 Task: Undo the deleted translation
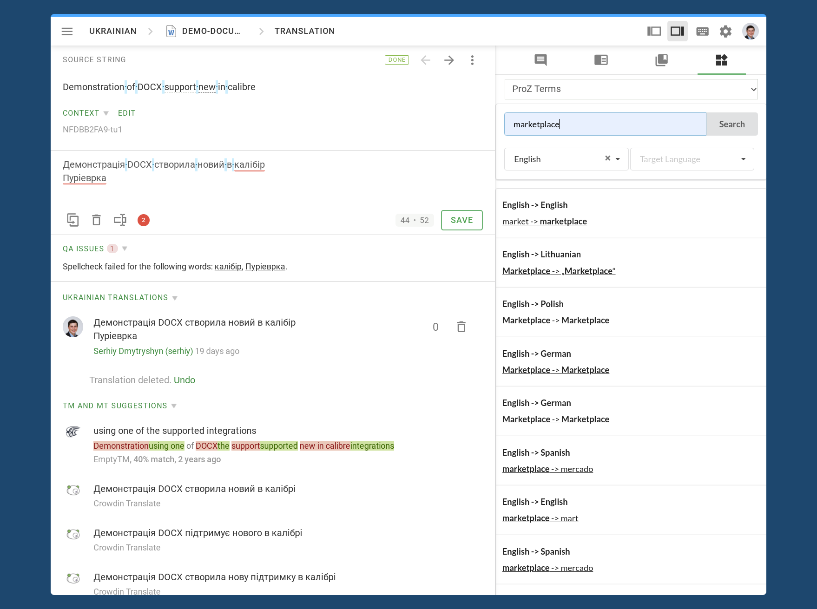click(x=184, y=380)
